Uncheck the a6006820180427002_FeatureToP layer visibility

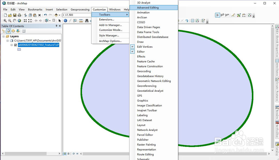15,45
